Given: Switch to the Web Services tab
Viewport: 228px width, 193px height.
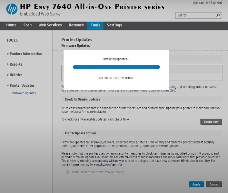Looking at the screenshot, I should tap(50, 25).
